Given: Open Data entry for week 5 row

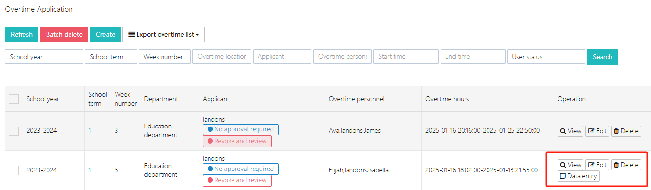Looking at the screenshot, I should pyautogui.click(x=578, y=176).
